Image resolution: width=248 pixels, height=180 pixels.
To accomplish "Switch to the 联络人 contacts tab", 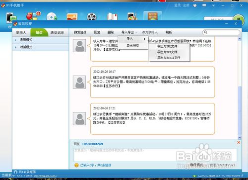I will click(21, 32).
